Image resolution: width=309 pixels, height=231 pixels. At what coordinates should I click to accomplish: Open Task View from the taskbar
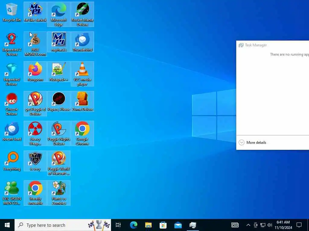click(x=118, y=225)
